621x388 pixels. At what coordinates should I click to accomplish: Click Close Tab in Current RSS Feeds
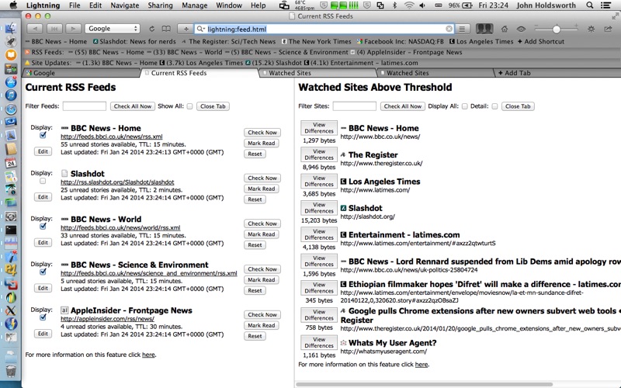pos(213,106)
